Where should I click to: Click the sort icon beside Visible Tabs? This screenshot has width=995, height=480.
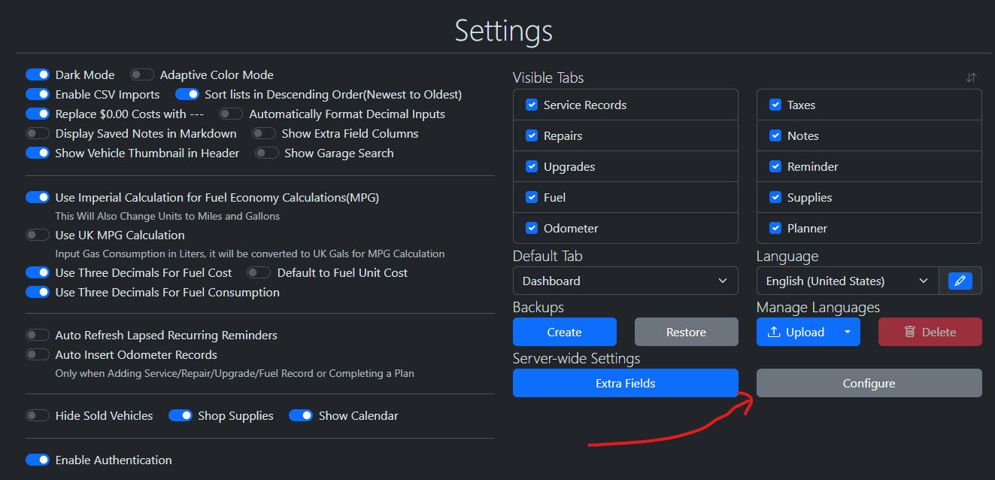point(971,77)
